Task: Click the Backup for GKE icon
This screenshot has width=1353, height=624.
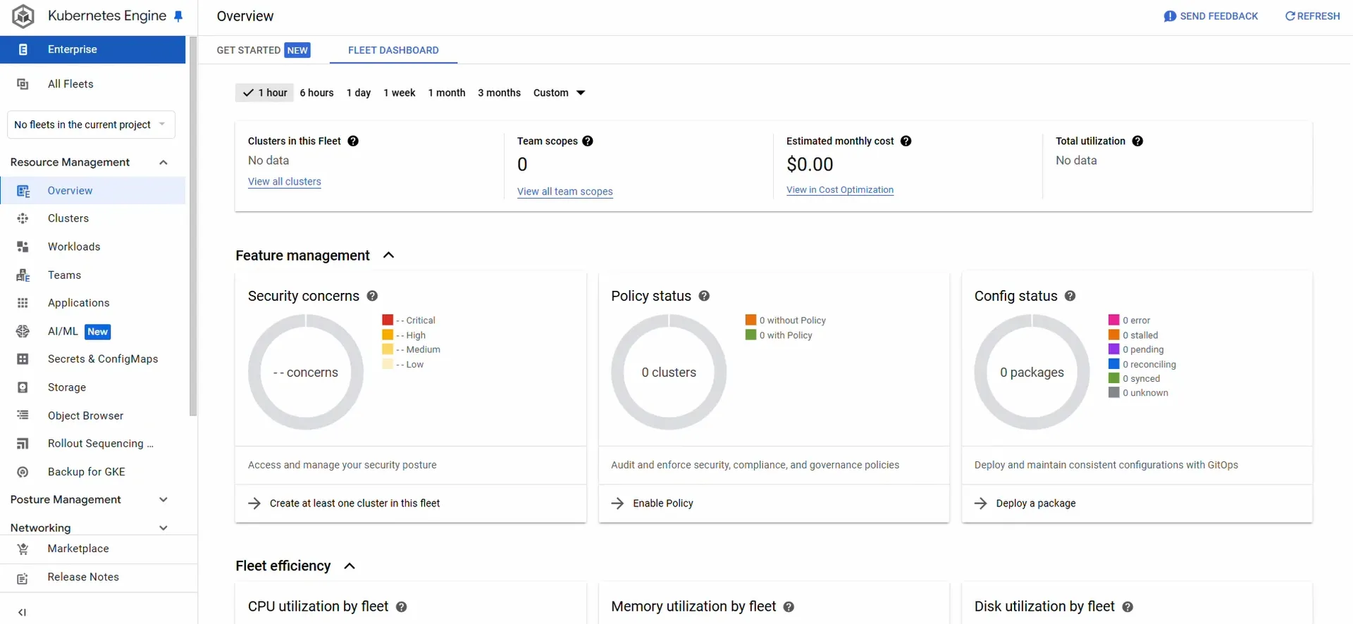Action: click(23, 472)
